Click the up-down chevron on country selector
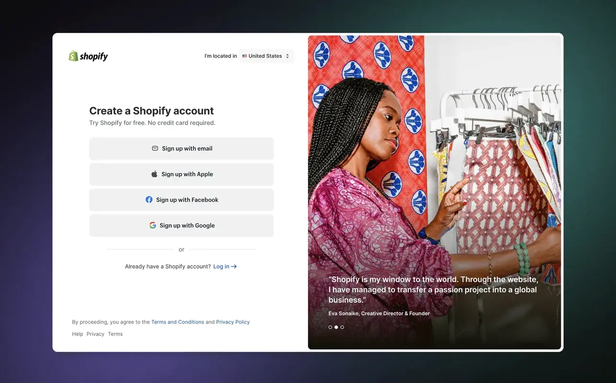616x383 pixels. click(287, 56)
